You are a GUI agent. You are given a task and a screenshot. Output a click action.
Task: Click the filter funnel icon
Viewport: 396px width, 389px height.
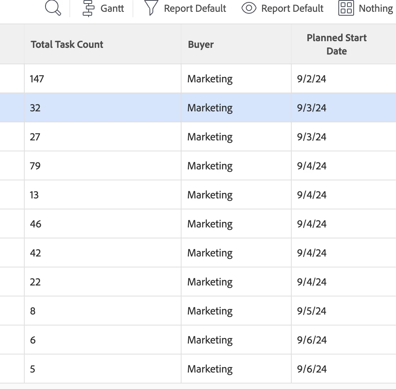151,8
